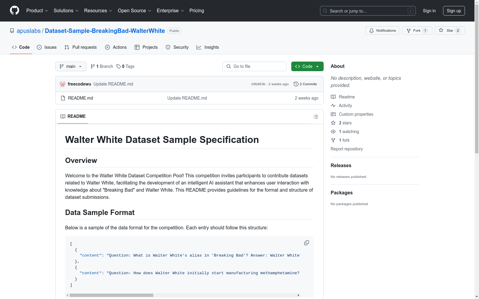Open the Security tab
The height and width of the screenshot is (299, 479).
177,47
